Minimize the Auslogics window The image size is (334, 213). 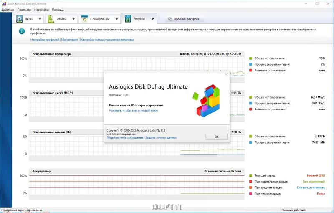coord(306,4)
